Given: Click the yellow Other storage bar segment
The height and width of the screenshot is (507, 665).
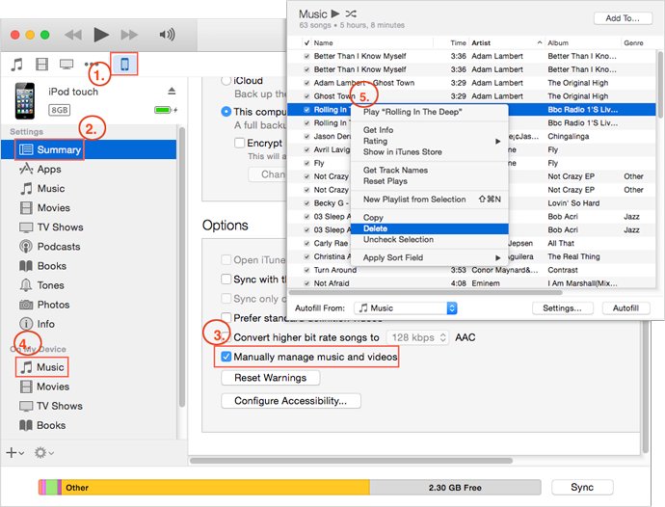Looking at the screenshot, I should pyautogui.click(x=212, y=488).
